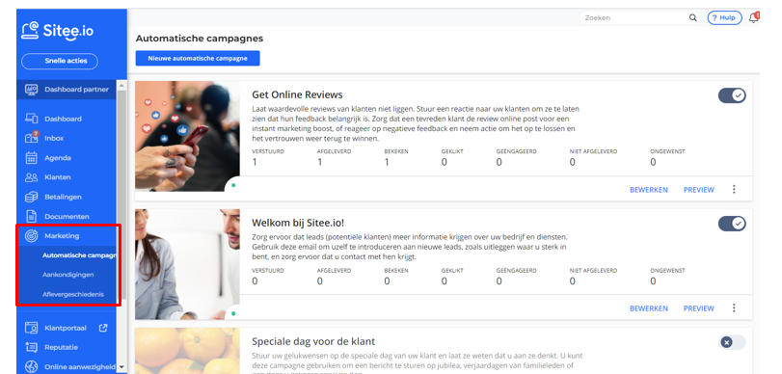Click BEWERKEN for Get Online Reviews
This screenshot has width=782, height=374.
(648, 190)
